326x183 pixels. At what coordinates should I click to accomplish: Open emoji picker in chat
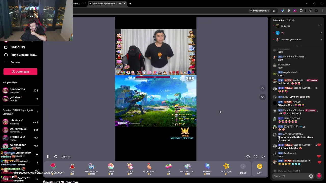[x=311, y=176]
